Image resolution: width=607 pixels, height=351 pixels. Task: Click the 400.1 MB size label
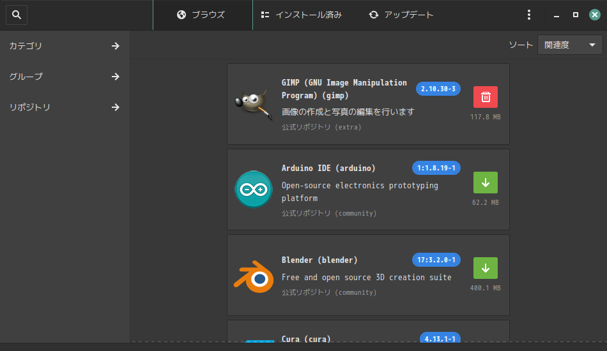486,288
